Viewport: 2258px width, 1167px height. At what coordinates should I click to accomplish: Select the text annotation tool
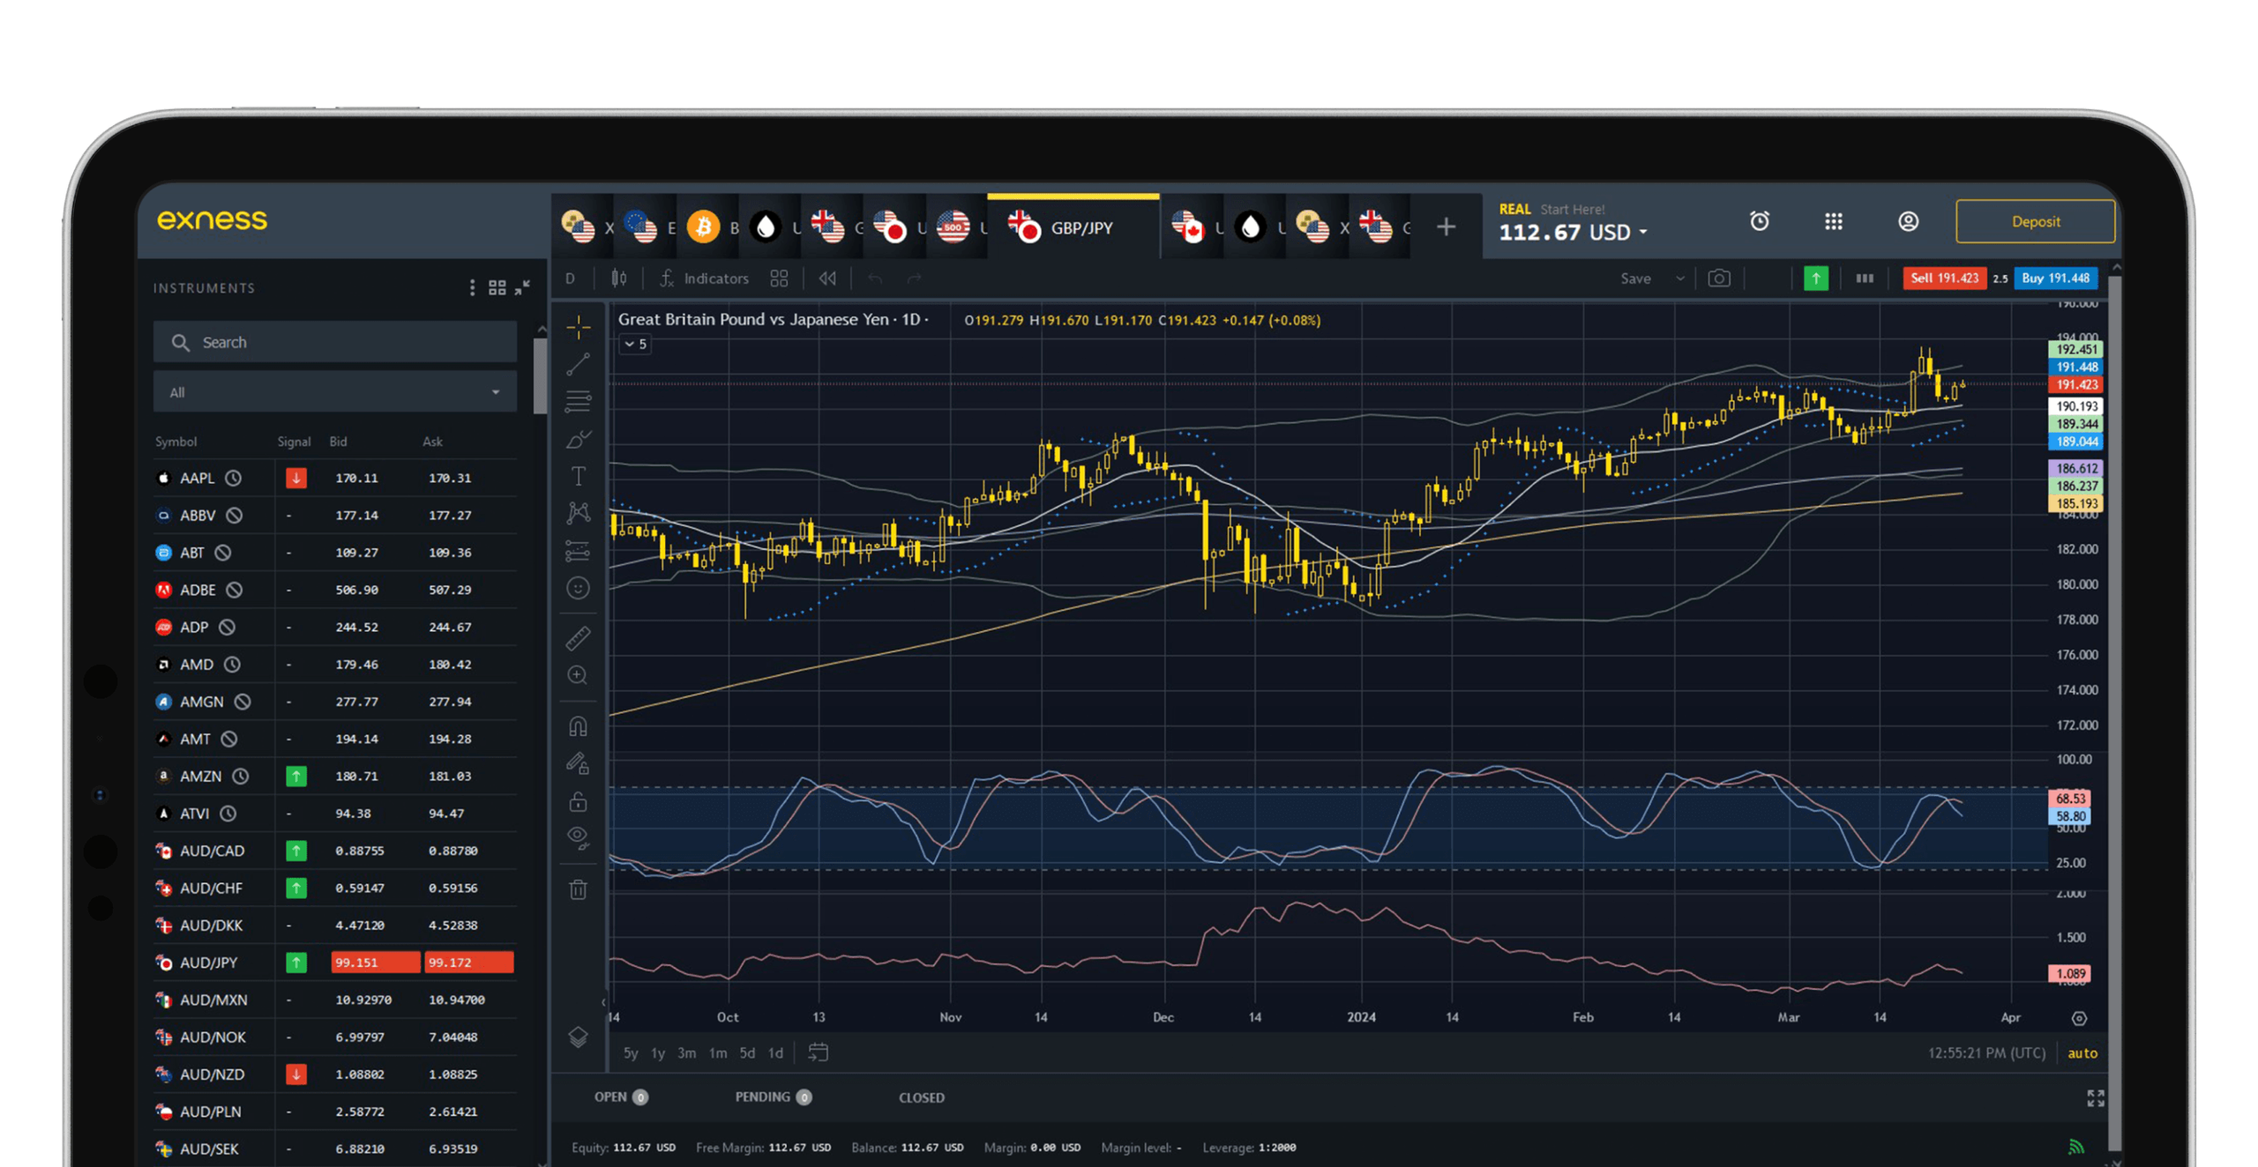(578, 476)
